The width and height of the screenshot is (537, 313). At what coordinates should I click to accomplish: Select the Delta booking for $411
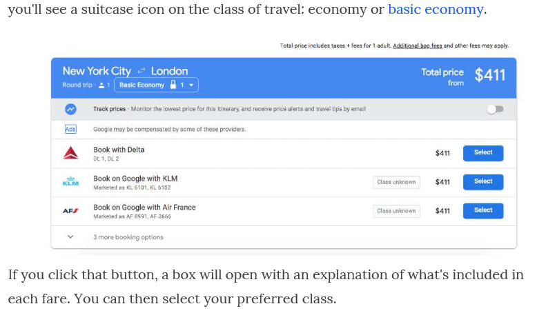483,153
